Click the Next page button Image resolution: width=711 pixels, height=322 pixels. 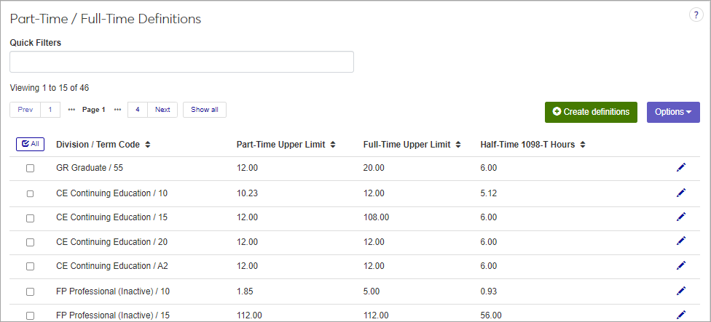[x=162, y=110]
